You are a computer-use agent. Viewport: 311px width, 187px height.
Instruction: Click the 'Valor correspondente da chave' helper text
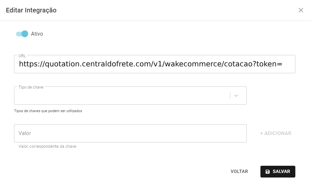pos(47,146)
